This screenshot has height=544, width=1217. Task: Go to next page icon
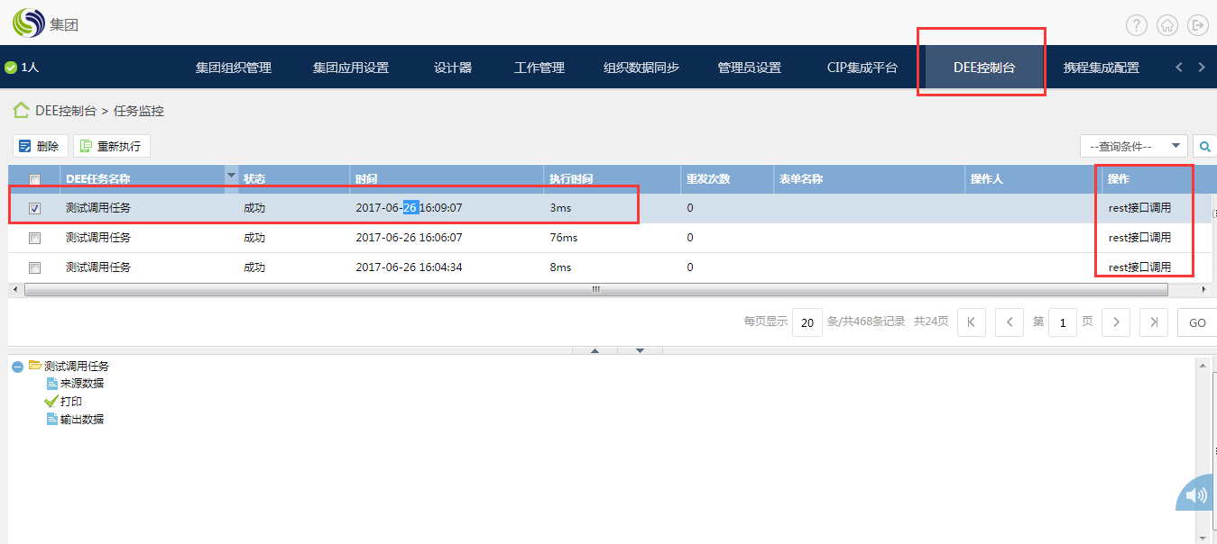1116,322
